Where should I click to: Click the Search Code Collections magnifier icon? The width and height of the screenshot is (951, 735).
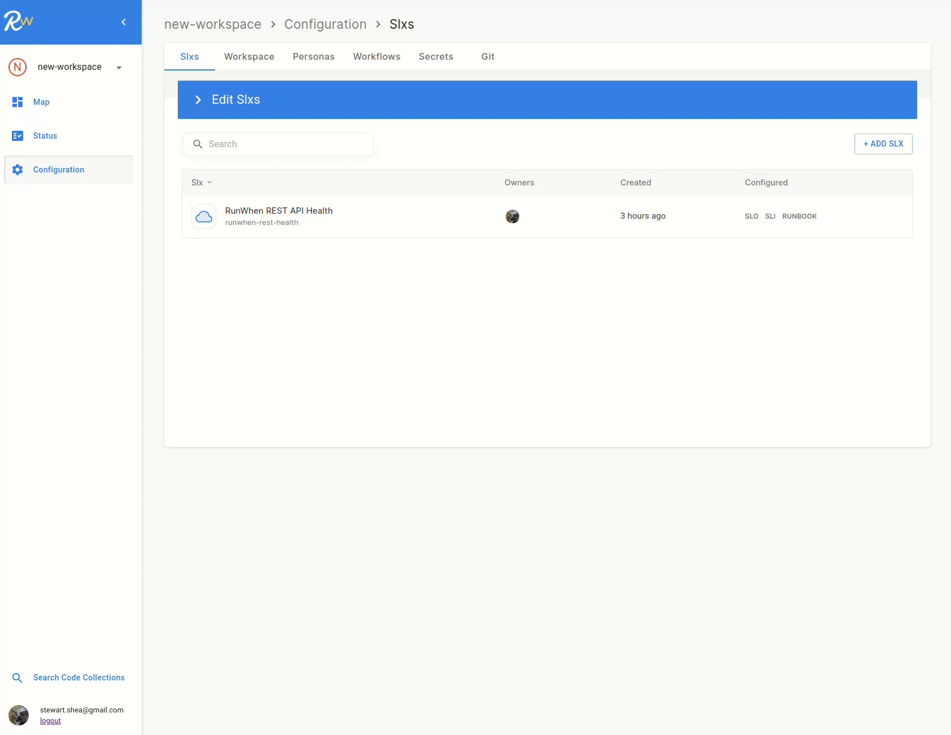[17, 678]
